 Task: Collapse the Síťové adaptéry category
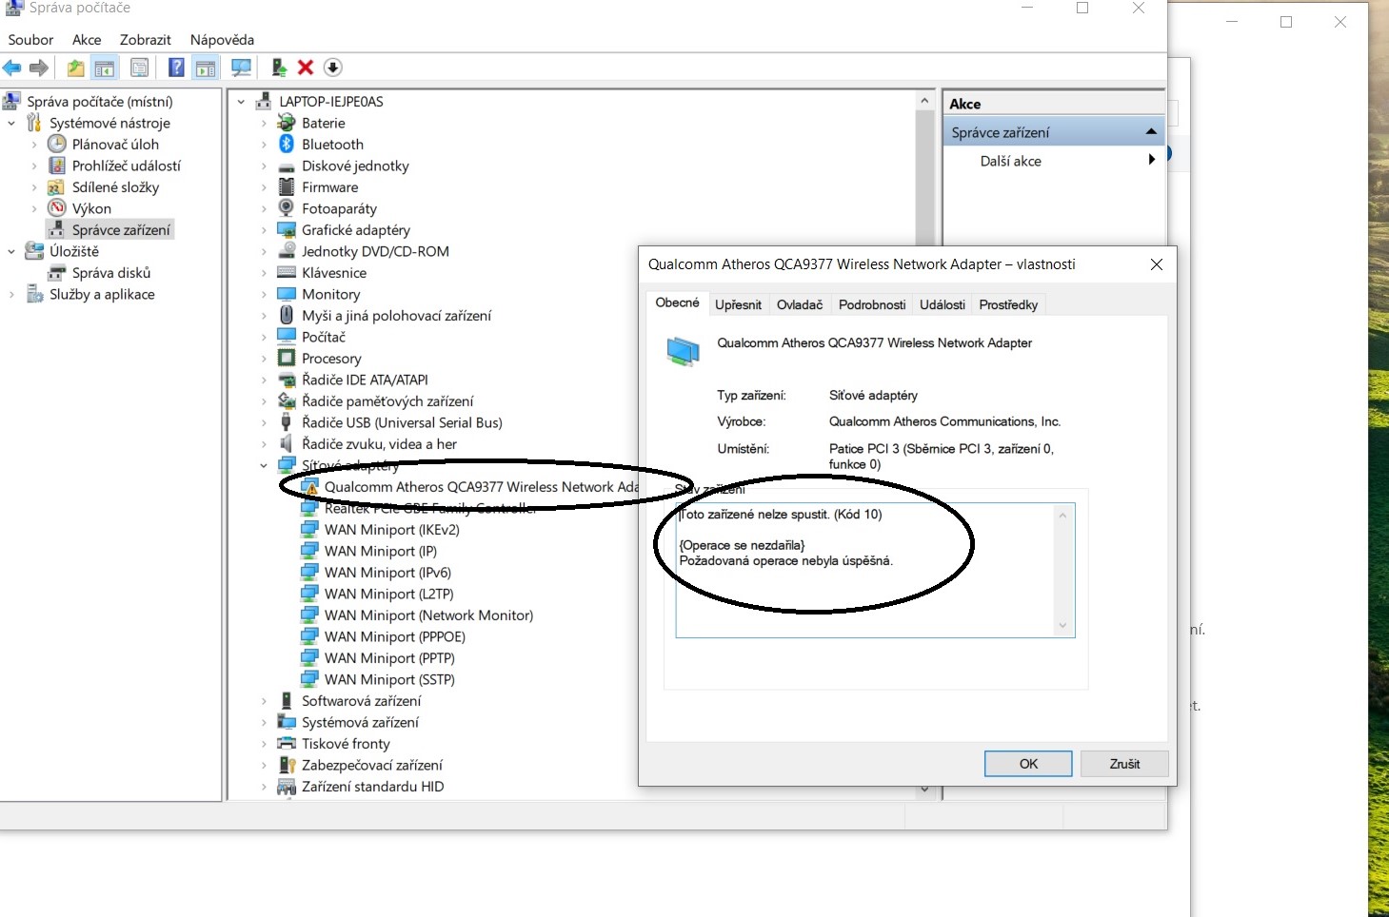(264, 465)
